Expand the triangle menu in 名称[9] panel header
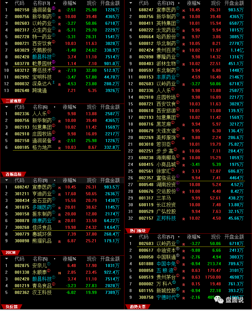This screenshot has height=311, width=252. point(6,180)
